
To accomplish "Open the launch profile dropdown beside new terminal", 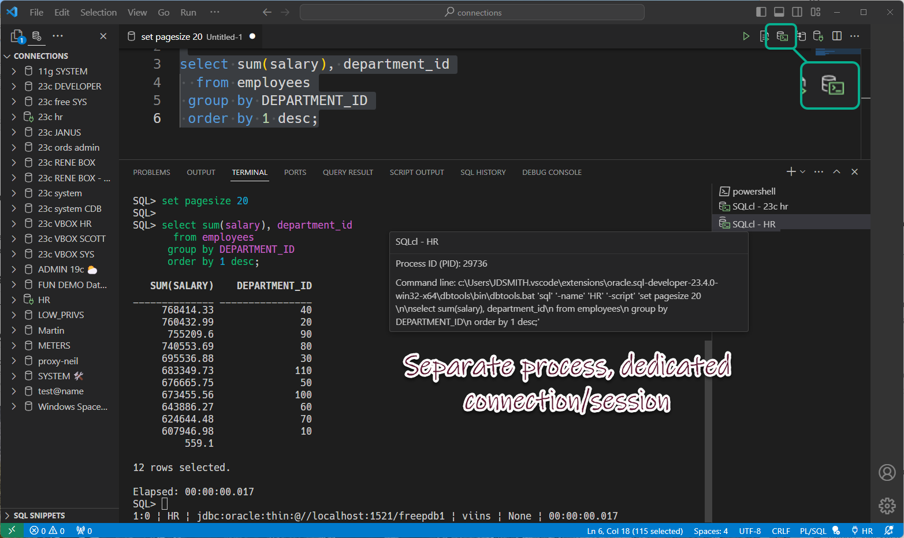I will (802, 171).
